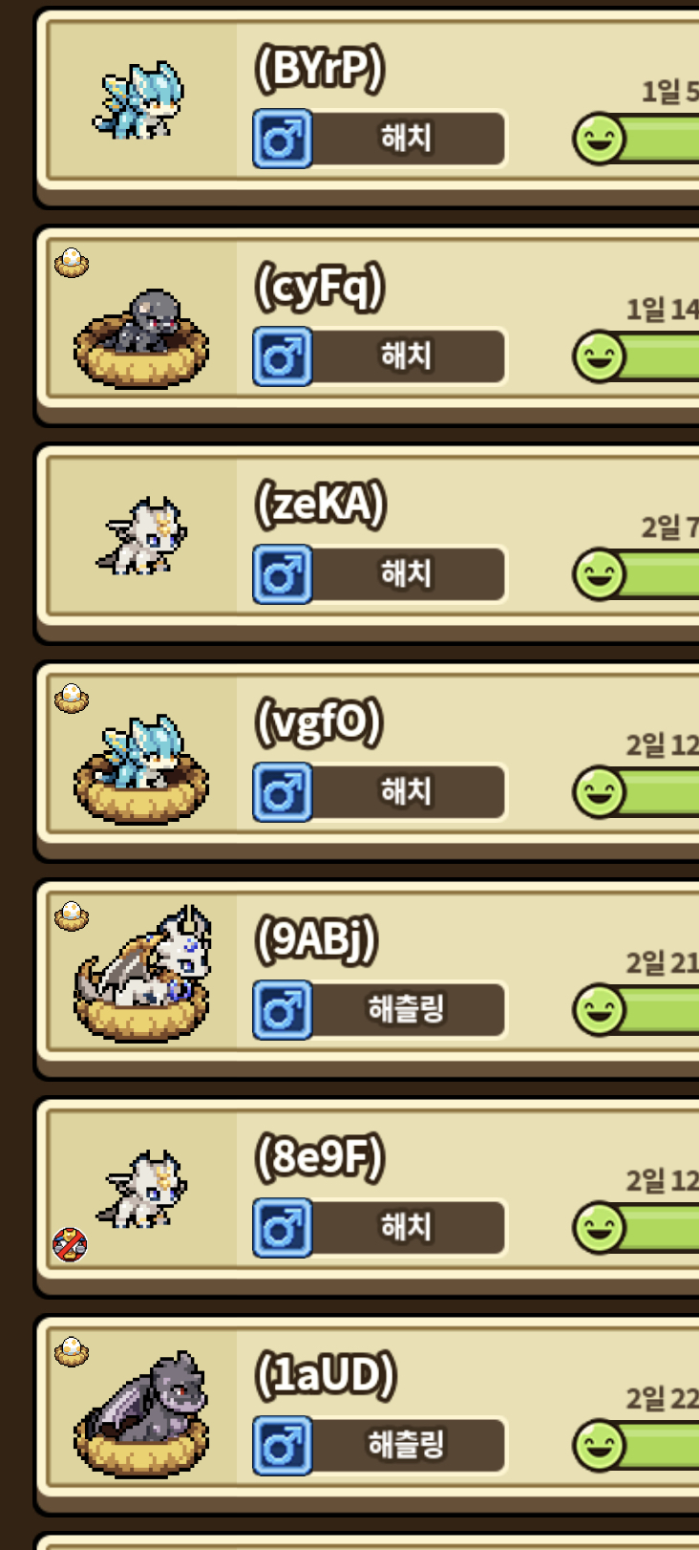Click the green happiness bar of vgfO

point(659,792)
